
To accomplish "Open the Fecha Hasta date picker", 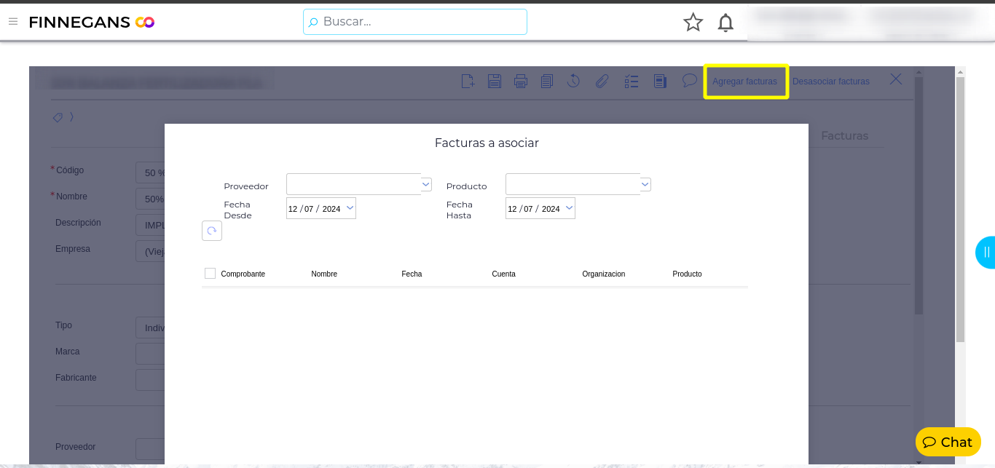I will click(569, 208).
